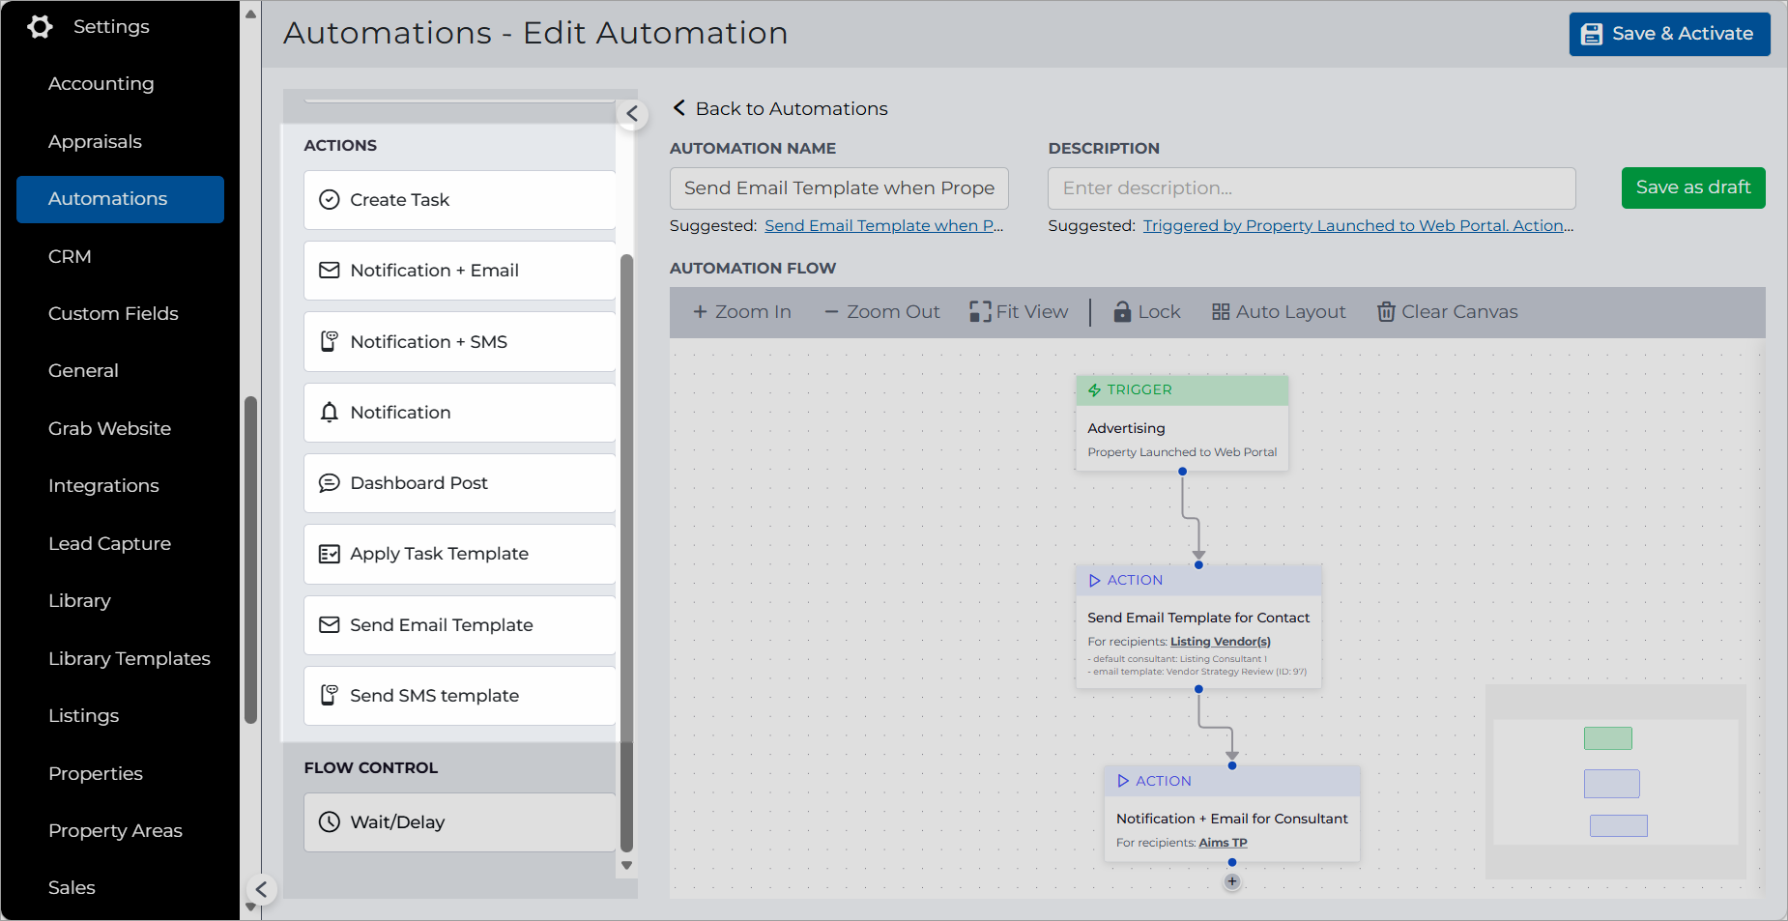
Task: Click the Settings heading in the sidebar
Action: [x=111, y=27]
